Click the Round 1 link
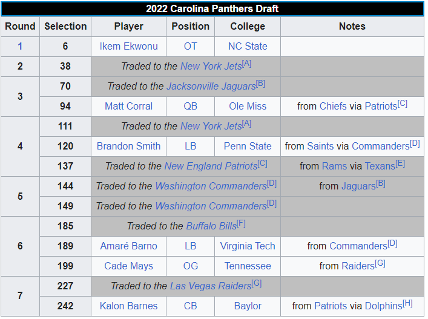 tap(20, 46)
